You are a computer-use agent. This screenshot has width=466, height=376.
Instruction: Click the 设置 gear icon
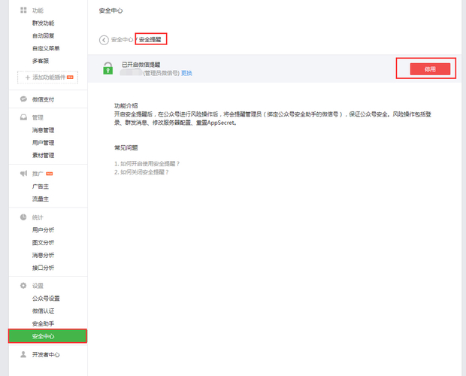point(23,286)
